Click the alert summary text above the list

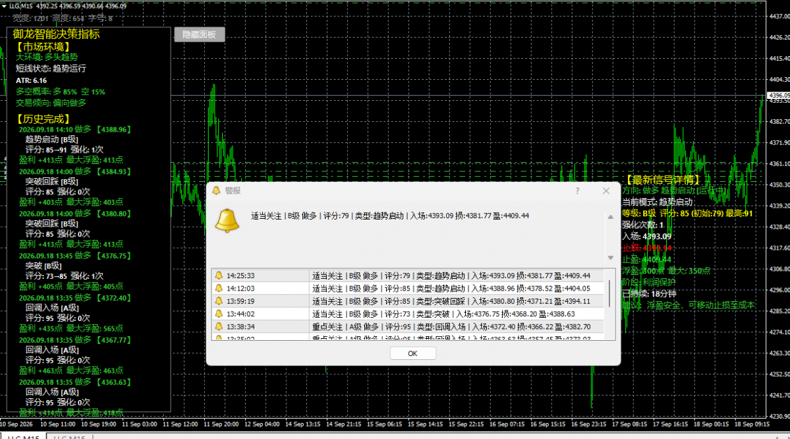click(390, 216)
